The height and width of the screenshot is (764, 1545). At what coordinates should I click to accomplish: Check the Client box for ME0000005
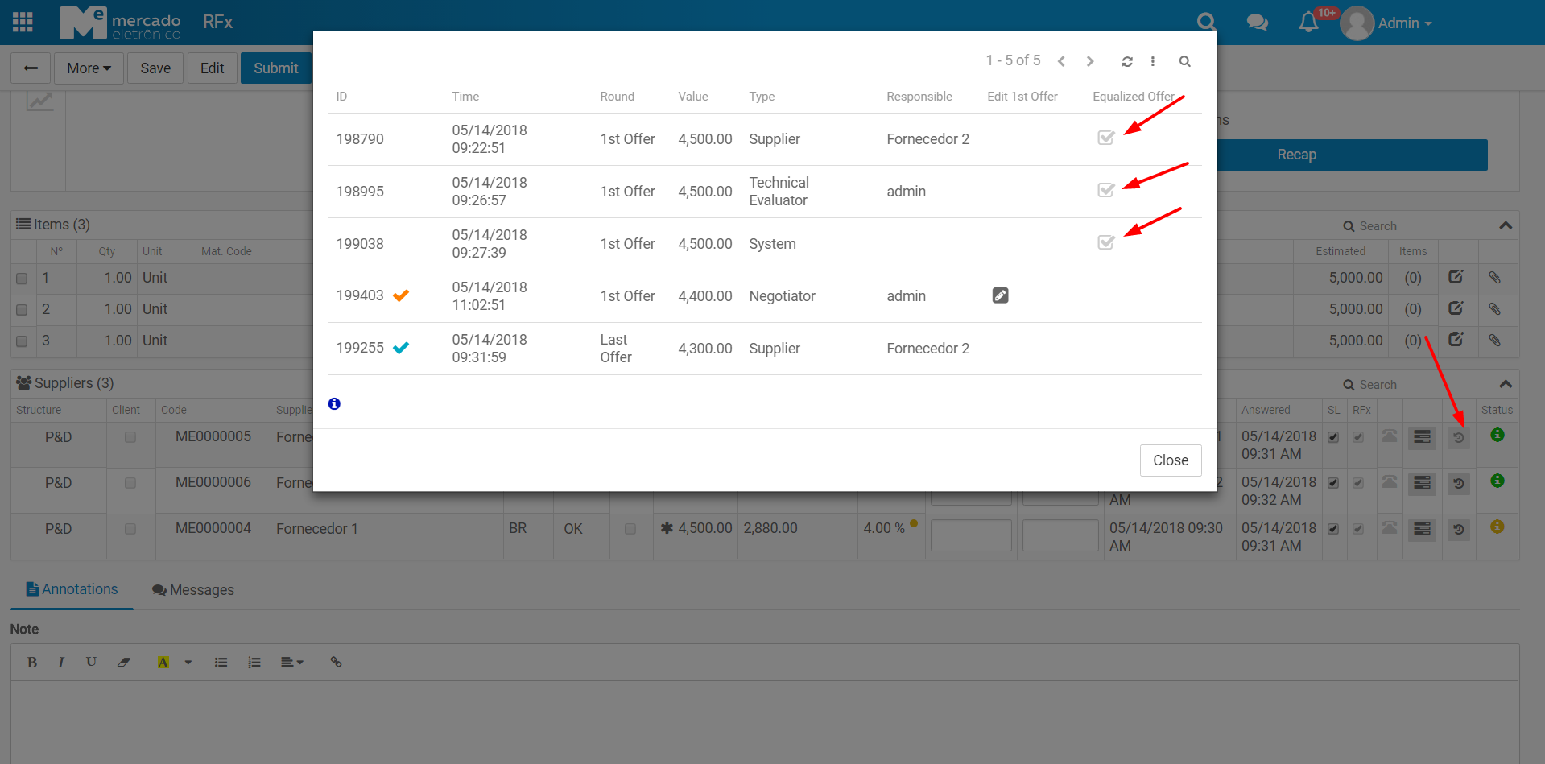(x=130, y=437)
